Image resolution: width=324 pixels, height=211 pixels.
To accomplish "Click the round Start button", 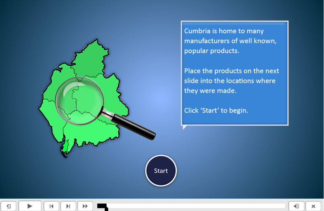I will tap(161, 171).
